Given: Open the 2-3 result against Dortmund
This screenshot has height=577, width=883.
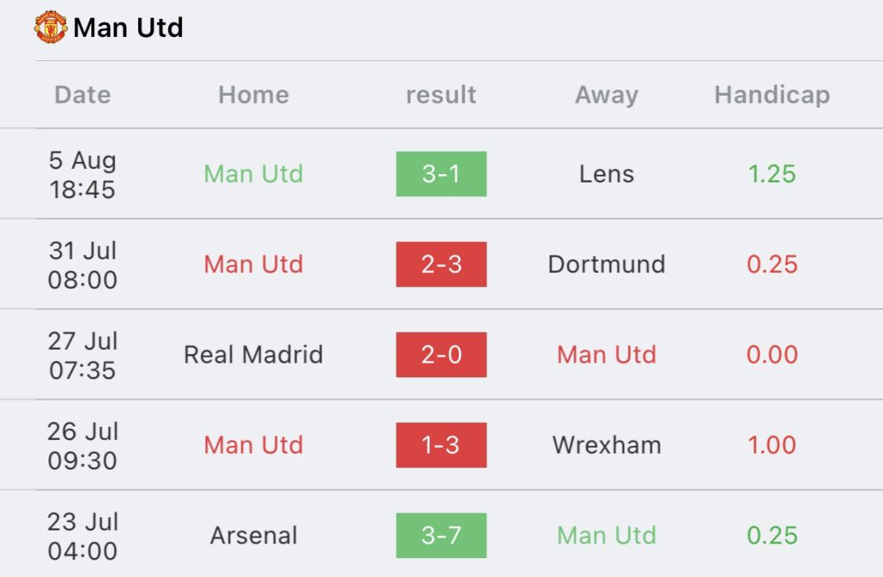Looking at the screenshot, I should tap(441, 264).
